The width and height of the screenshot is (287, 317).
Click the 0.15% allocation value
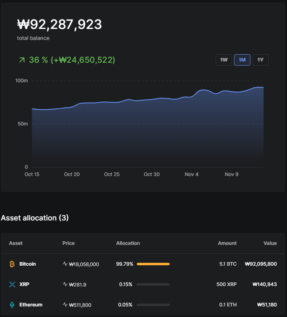[x=126, y=284]
